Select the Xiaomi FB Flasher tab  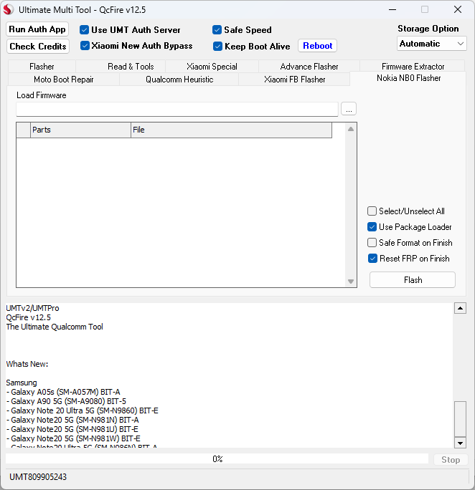pos(294,80)
